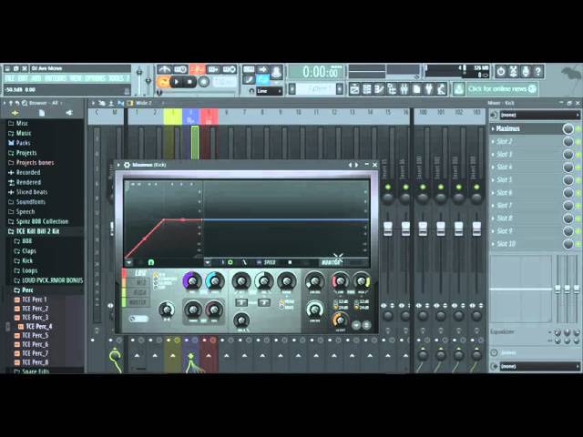The image size is (583, 437).
Task: Select the brush icon left of the snap button
Action: (249, 79)
